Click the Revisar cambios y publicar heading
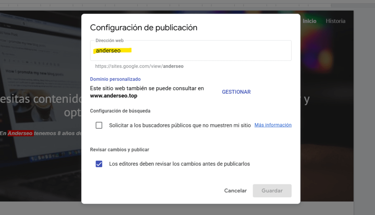Image resolution: width=375 pixels, height=215 pixels. (120, 150)
